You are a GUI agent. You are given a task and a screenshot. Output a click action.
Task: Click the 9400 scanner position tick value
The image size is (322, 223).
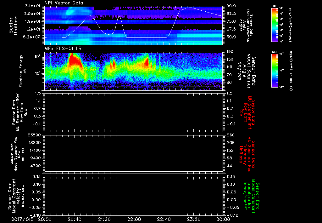[x=35, y=158]
